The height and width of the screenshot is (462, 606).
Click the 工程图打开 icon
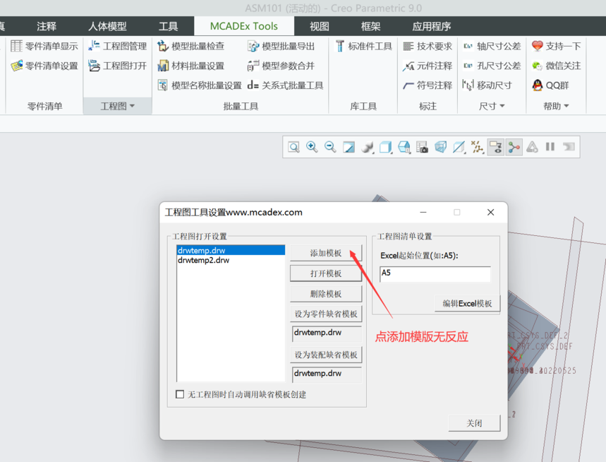click(x=94, y=66)
